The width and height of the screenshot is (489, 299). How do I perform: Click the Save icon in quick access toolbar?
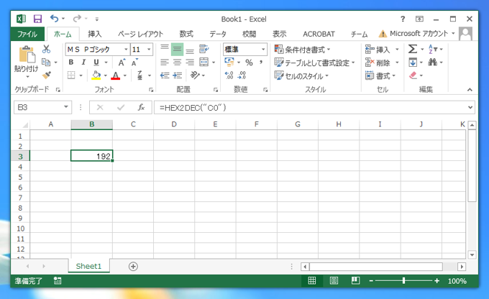coord(37,19)
